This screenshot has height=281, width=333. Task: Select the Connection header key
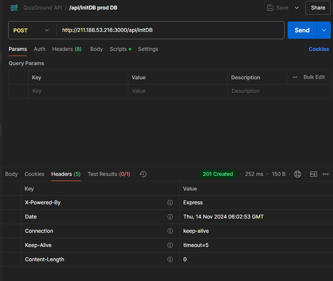click(39, 231)
